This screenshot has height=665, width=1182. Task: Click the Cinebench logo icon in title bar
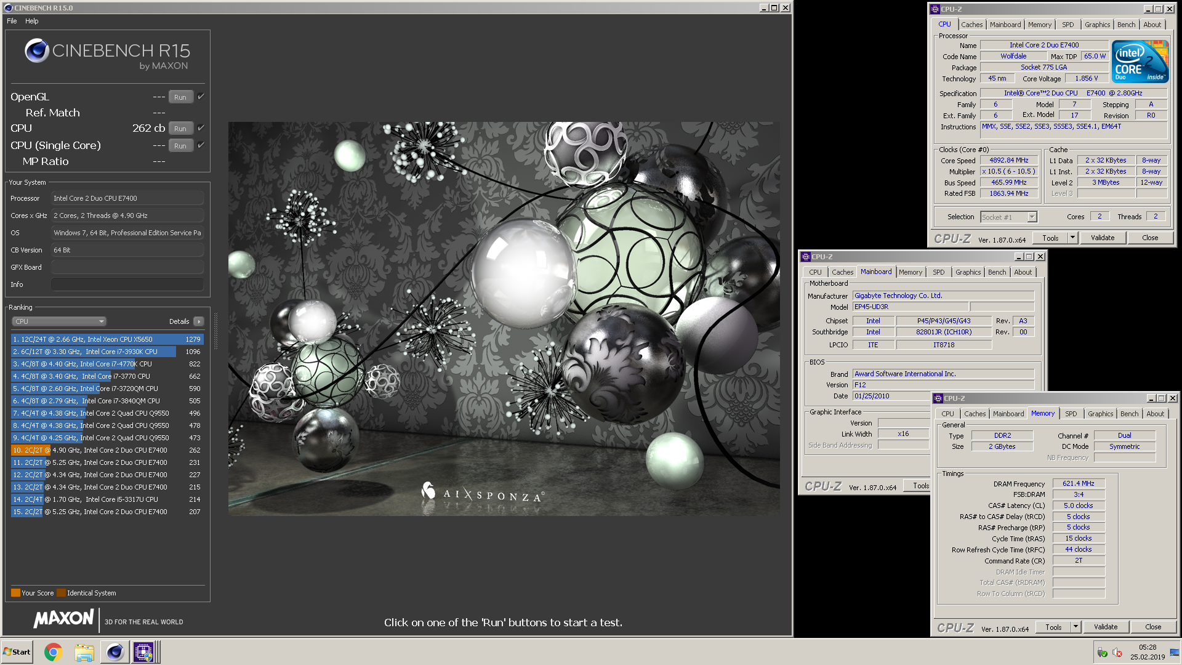click(x=8, y=8)
